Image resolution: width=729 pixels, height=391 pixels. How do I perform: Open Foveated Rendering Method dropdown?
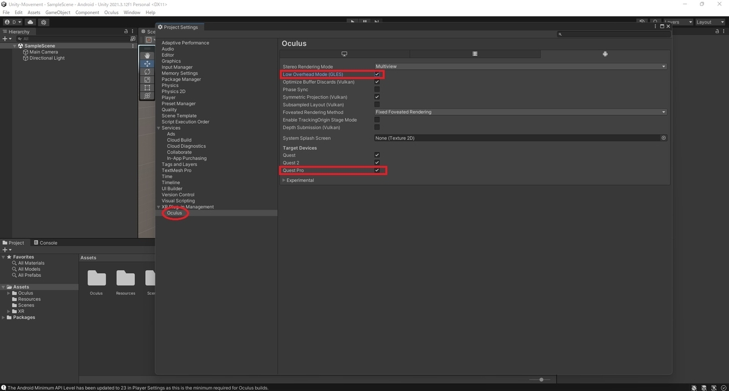point(521,112)
